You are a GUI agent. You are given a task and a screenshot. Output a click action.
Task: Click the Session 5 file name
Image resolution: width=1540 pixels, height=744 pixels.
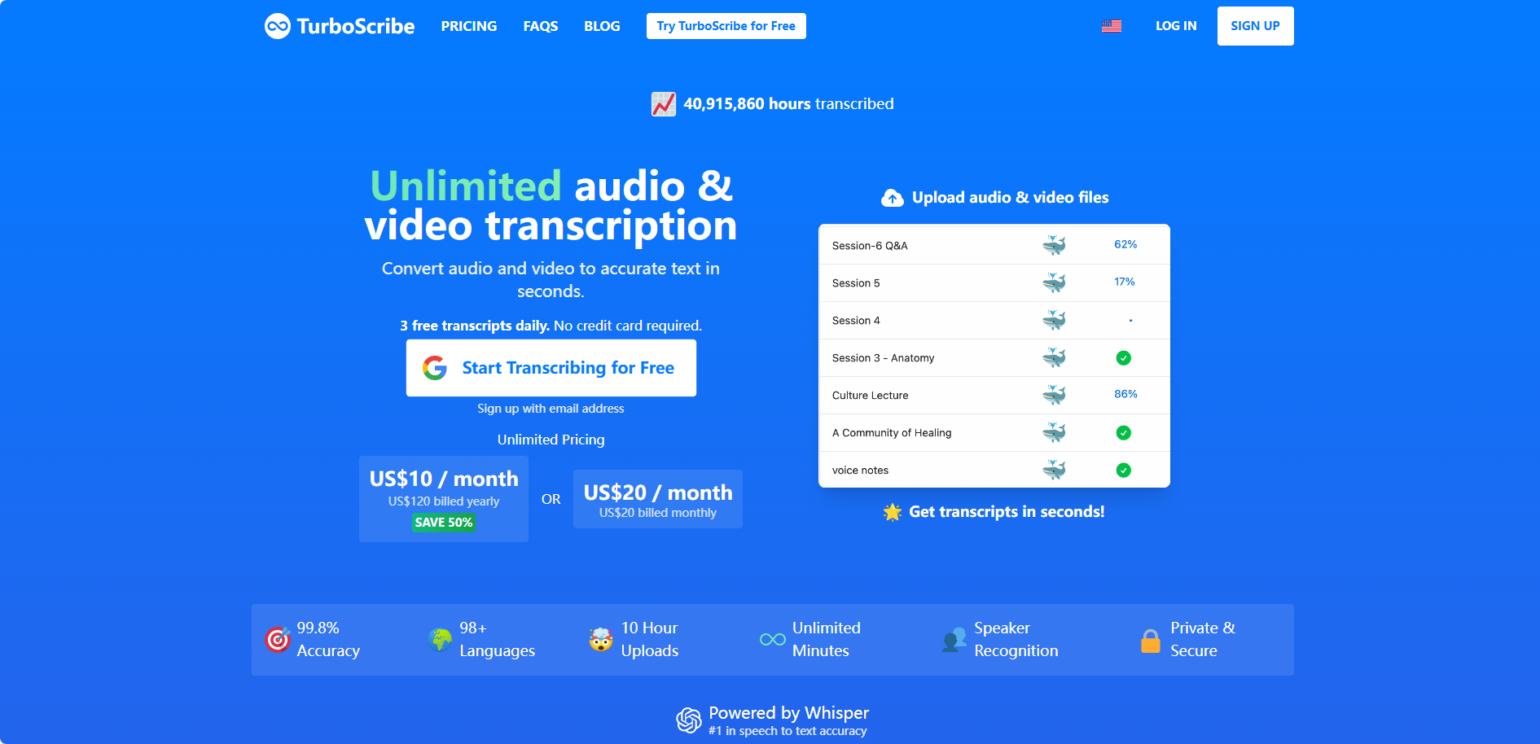tap(856, 283)
